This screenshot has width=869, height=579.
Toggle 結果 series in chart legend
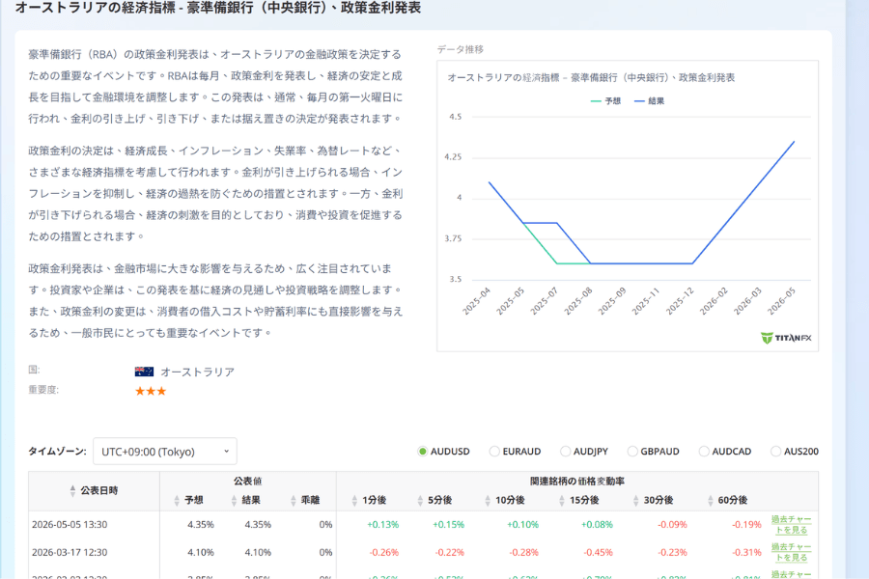point(649,100)
